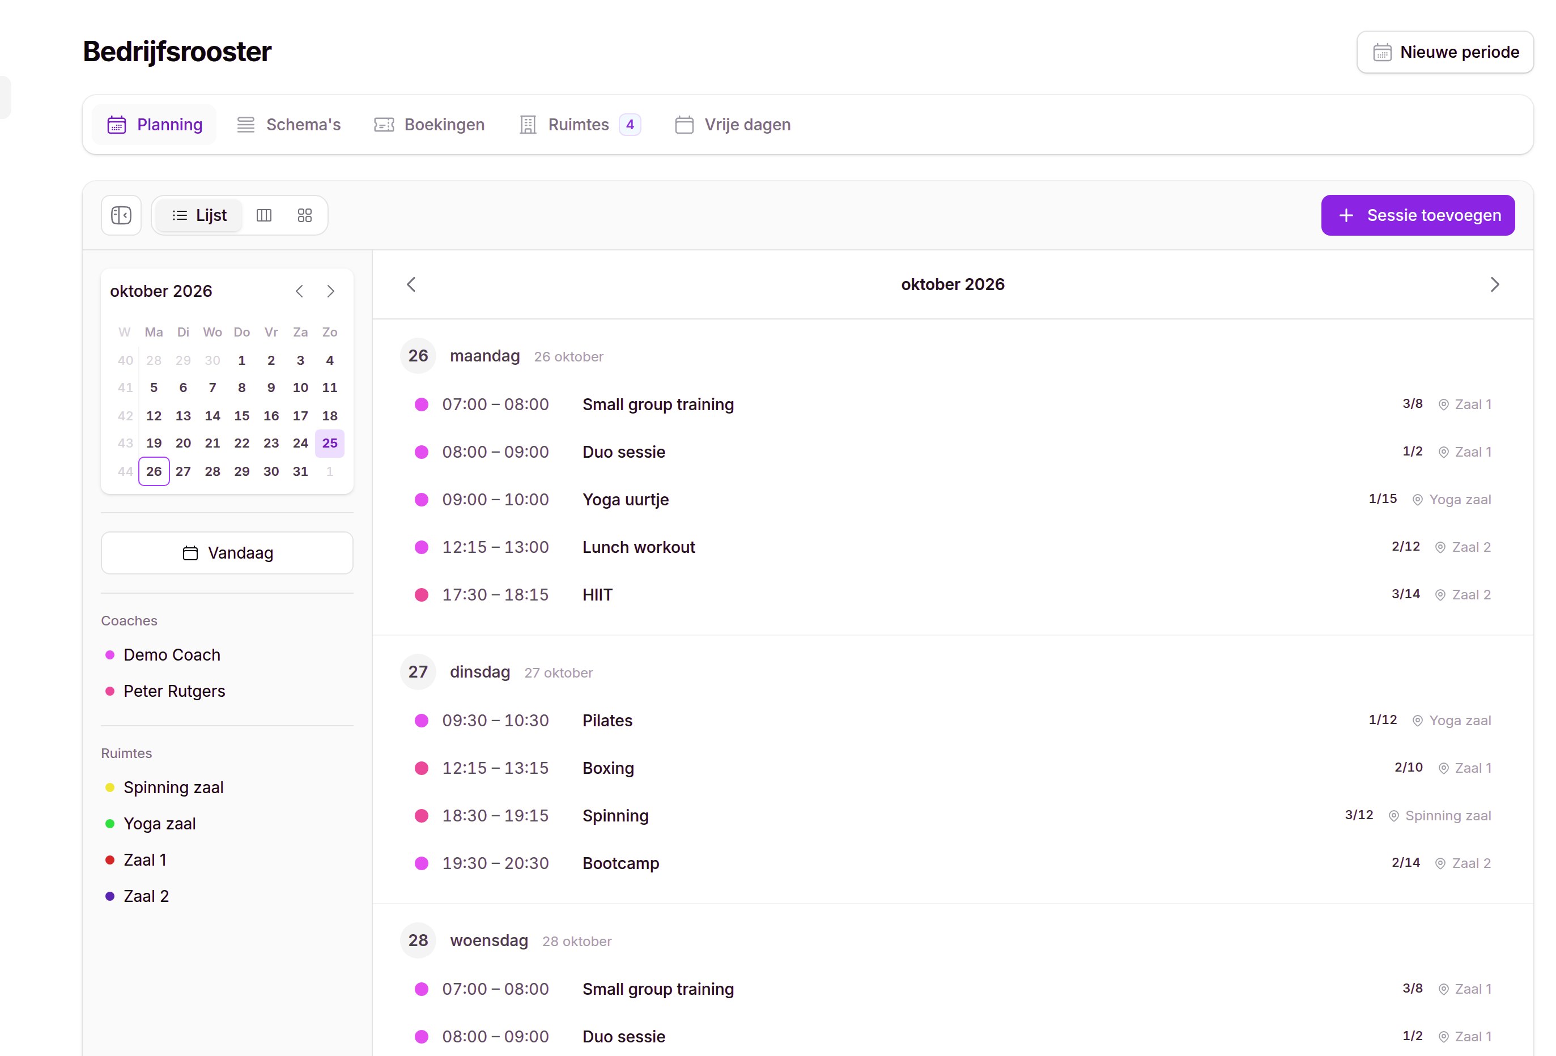This screenshot has width=1556, height=1056.
Task: Open Monday 07:00 Small group training session
Action: tap(952, 404)
